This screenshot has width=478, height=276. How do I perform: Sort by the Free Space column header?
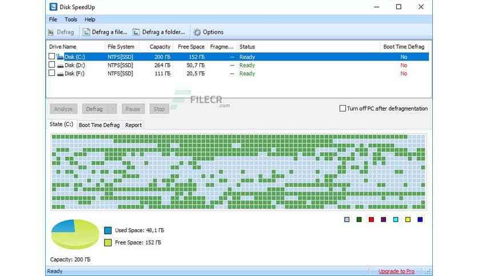(x=190, y=47)
